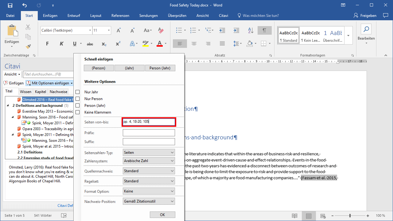Open the Seitenzahlen-Typ dropdown
This screenshot has height=221, width=393.
tap(149, 153)
